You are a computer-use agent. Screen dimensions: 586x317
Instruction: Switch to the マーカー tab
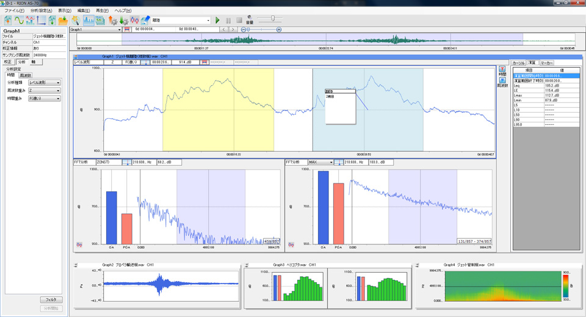click(x=547, y=62)
